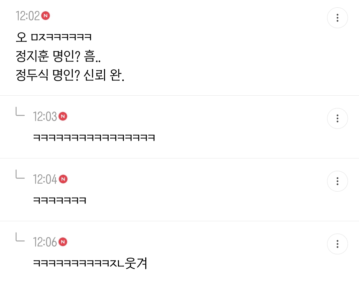This screenshot has width=359, height=281.
Task: Click the N badge next to 12:06
Action: tap(63, 242)
